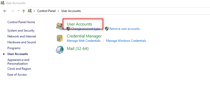Click the Credential Manager safe icon
210x111 pixels.
coord(60,38)
